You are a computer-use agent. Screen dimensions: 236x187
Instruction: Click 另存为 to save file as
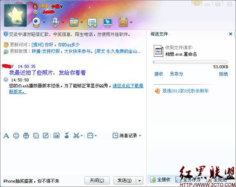[176, 74]
